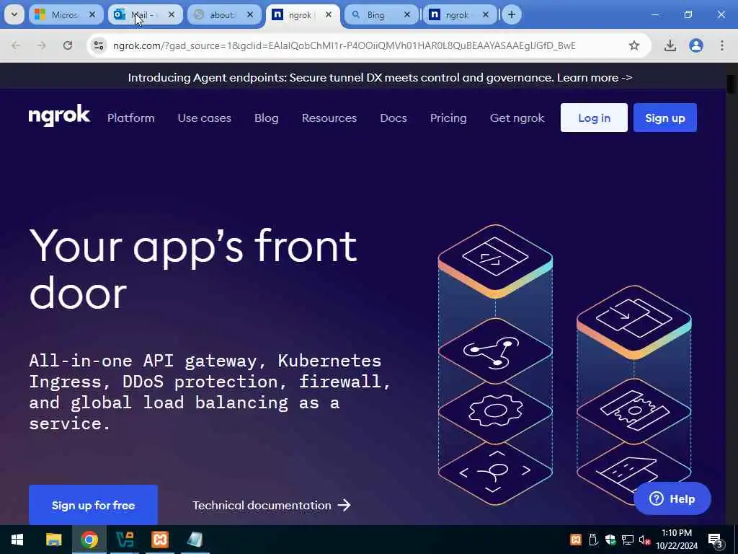The width and height of the screenshot is (738, 554).
Task: View site information icon in address bar
Action: (x=98, y=45)
